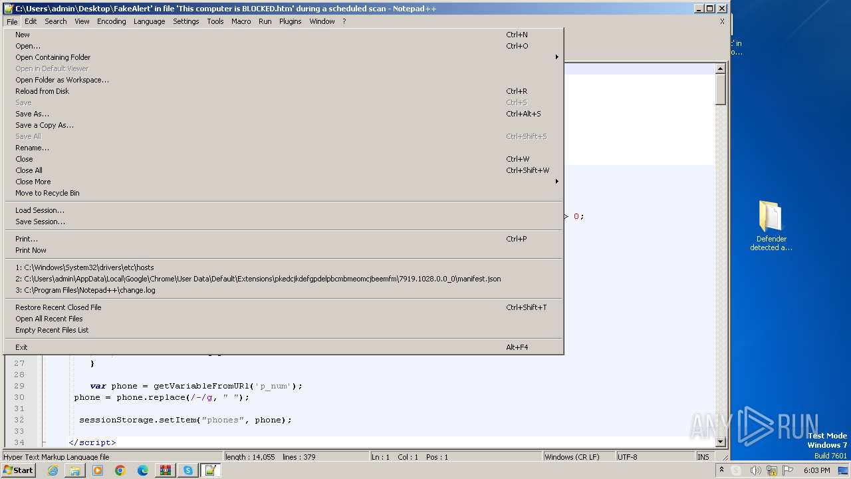The height and width of the screenshot is (479, 851).
Task: Open the Plugins menu
Action: point(291,21)
